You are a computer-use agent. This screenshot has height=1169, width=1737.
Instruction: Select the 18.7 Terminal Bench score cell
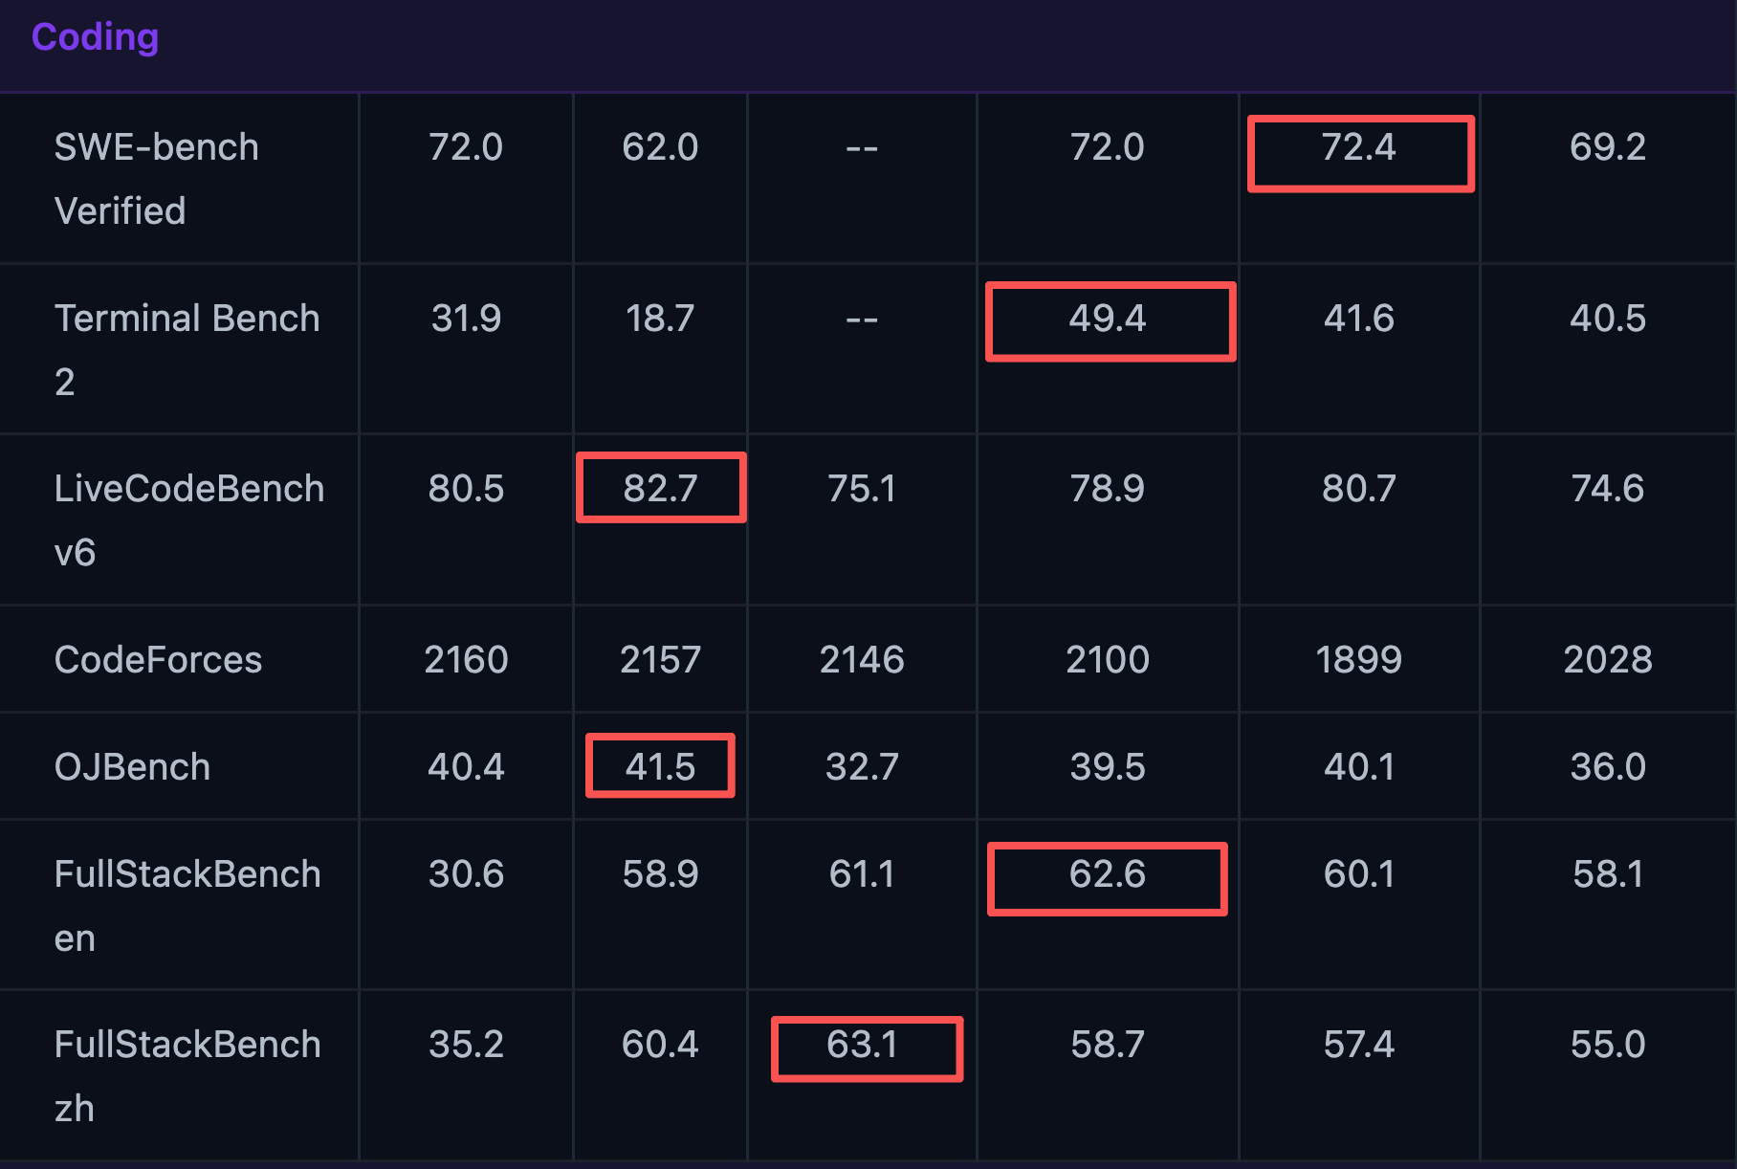click(x=660, y=319)
